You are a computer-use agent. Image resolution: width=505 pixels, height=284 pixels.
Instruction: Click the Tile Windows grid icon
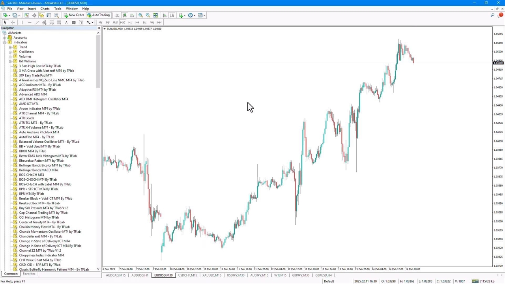pos(155,15)
